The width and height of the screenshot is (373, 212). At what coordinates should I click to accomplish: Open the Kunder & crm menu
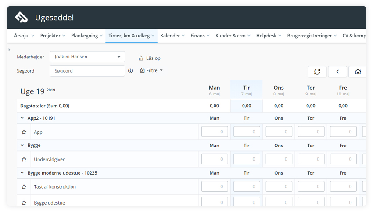pos(233,36)
